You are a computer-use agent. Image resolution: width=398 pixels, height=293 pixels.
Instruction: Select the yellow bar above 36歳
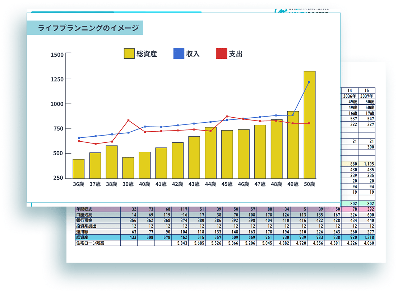point(79,169)
